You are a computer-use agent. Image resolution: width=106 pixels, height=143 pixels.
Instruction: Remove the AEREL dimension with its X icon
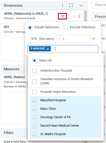pos(74,17)
